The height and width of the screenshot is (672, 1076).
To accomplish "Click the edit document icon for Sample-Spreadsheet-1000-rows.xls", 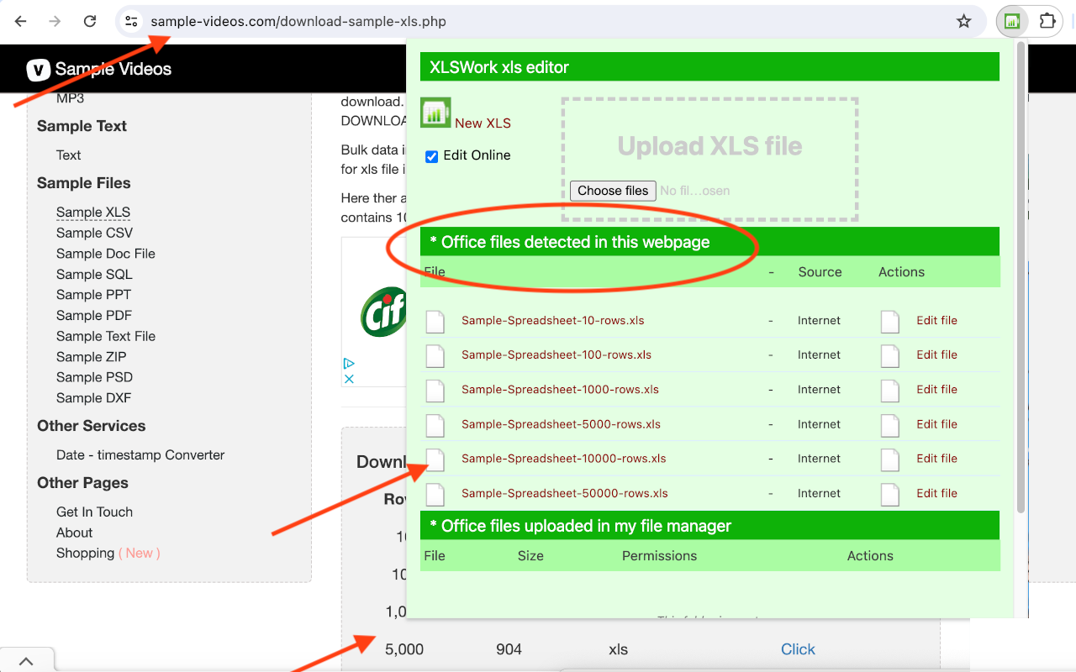I will pyautogui.click(x=889, y=390).
